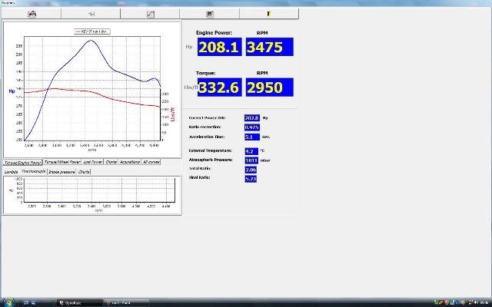Screen dimensions: 492x307
Task: Click the fourth toolbar button with grid icon
Action: [209, 14]
